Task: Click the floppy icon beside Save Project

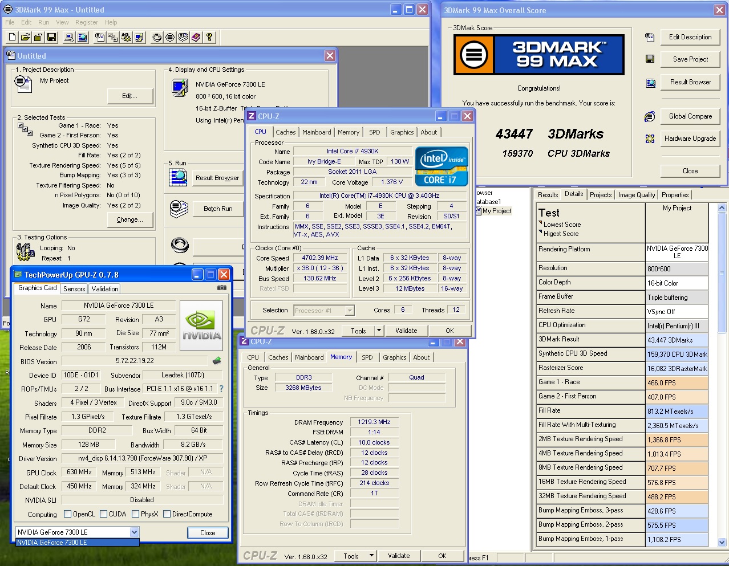Action: (x=650, y=59)
